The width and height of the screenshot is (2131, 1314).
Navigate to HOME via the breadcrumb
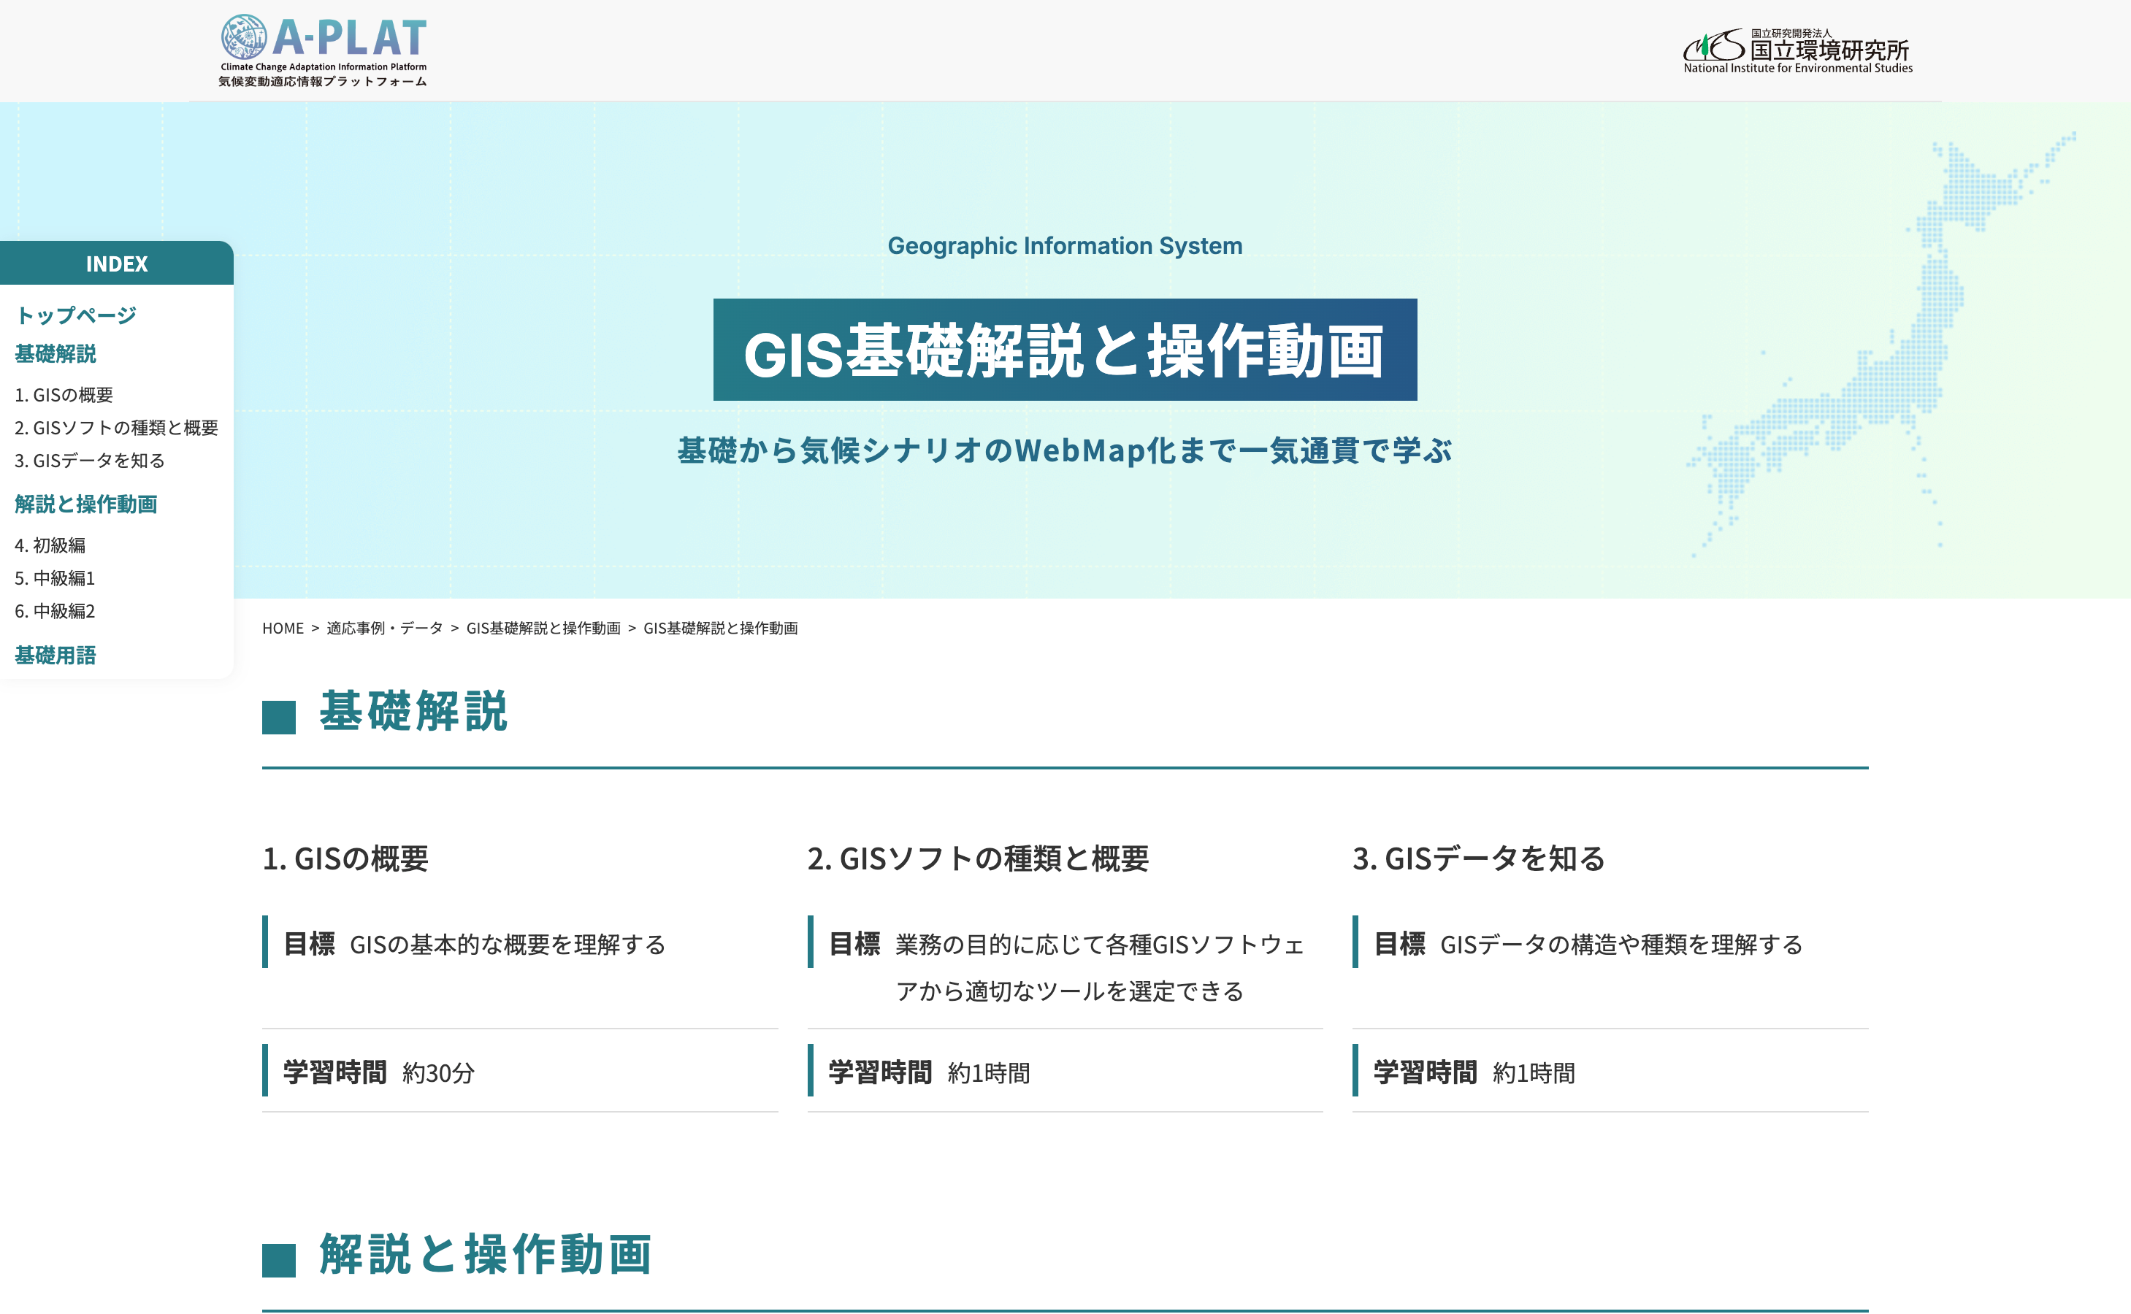click(x=282, y=628)
